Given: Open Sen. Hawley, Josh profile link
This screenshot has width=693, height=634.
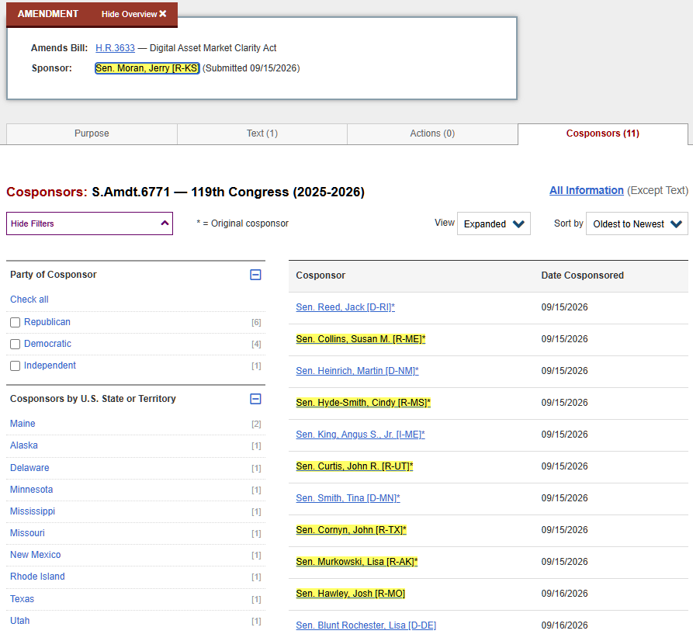Looking at the screenshot, I should click(351, 594).
